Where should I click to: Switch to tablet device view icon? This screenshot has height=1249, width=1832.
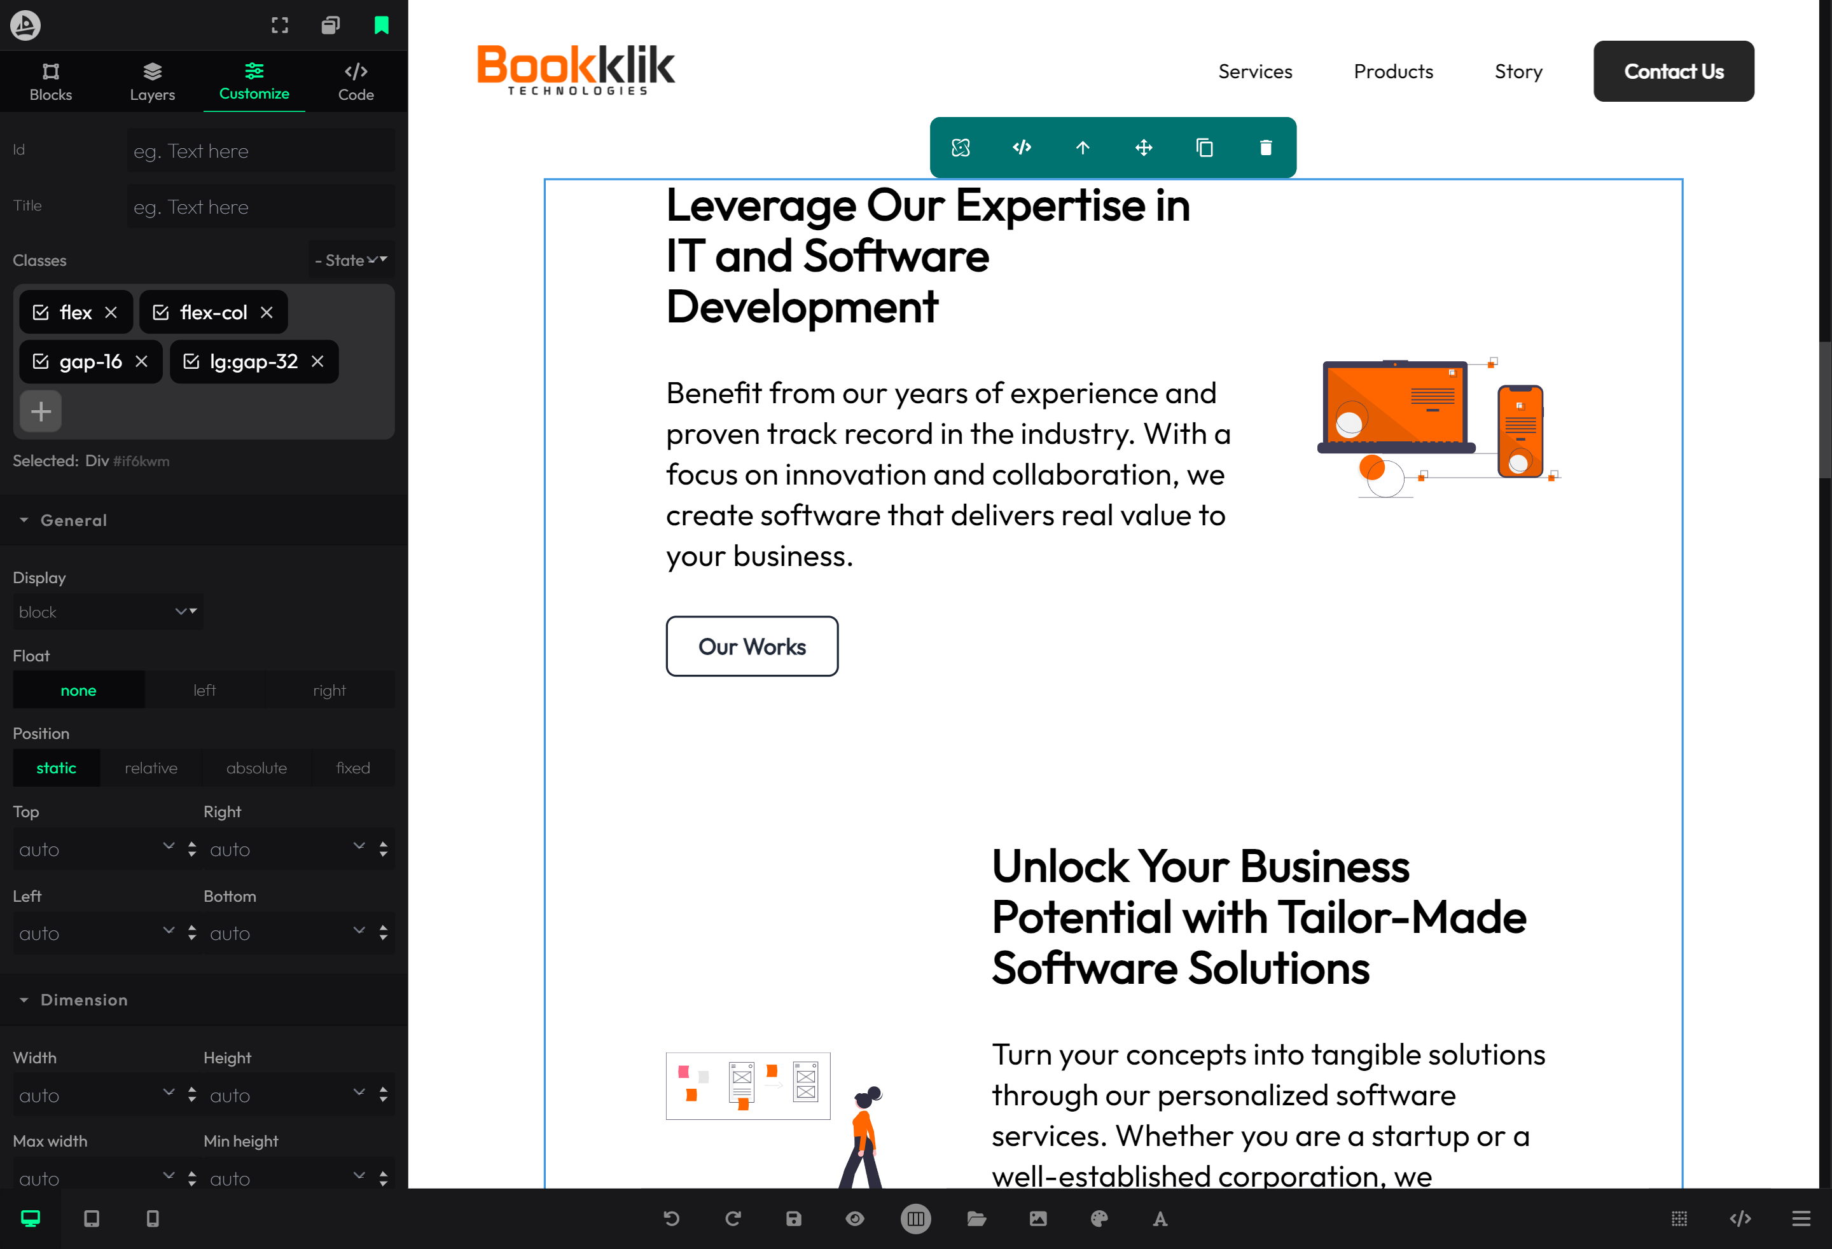coord(92,1218)
